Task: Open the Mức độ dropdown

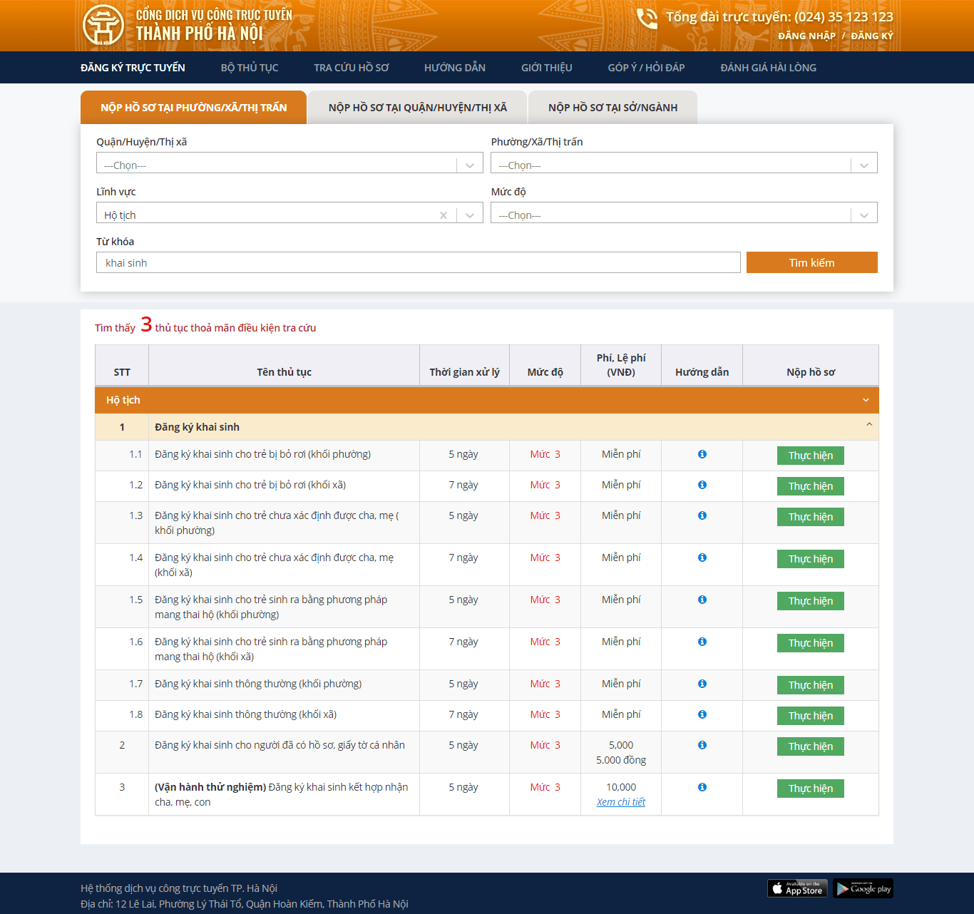Action: pyautogui.click(x=863, y=215)
